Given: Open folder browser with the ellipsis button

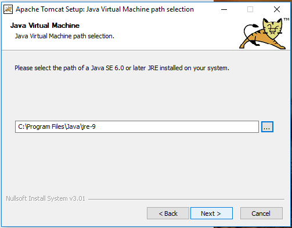Looking at the screenshot, I should tap(267, 127).
